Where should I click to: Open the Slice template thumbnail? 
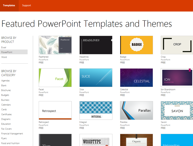(96, 78)
